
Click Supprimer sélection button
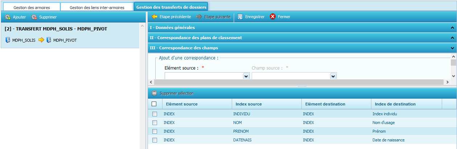(173, 93)
